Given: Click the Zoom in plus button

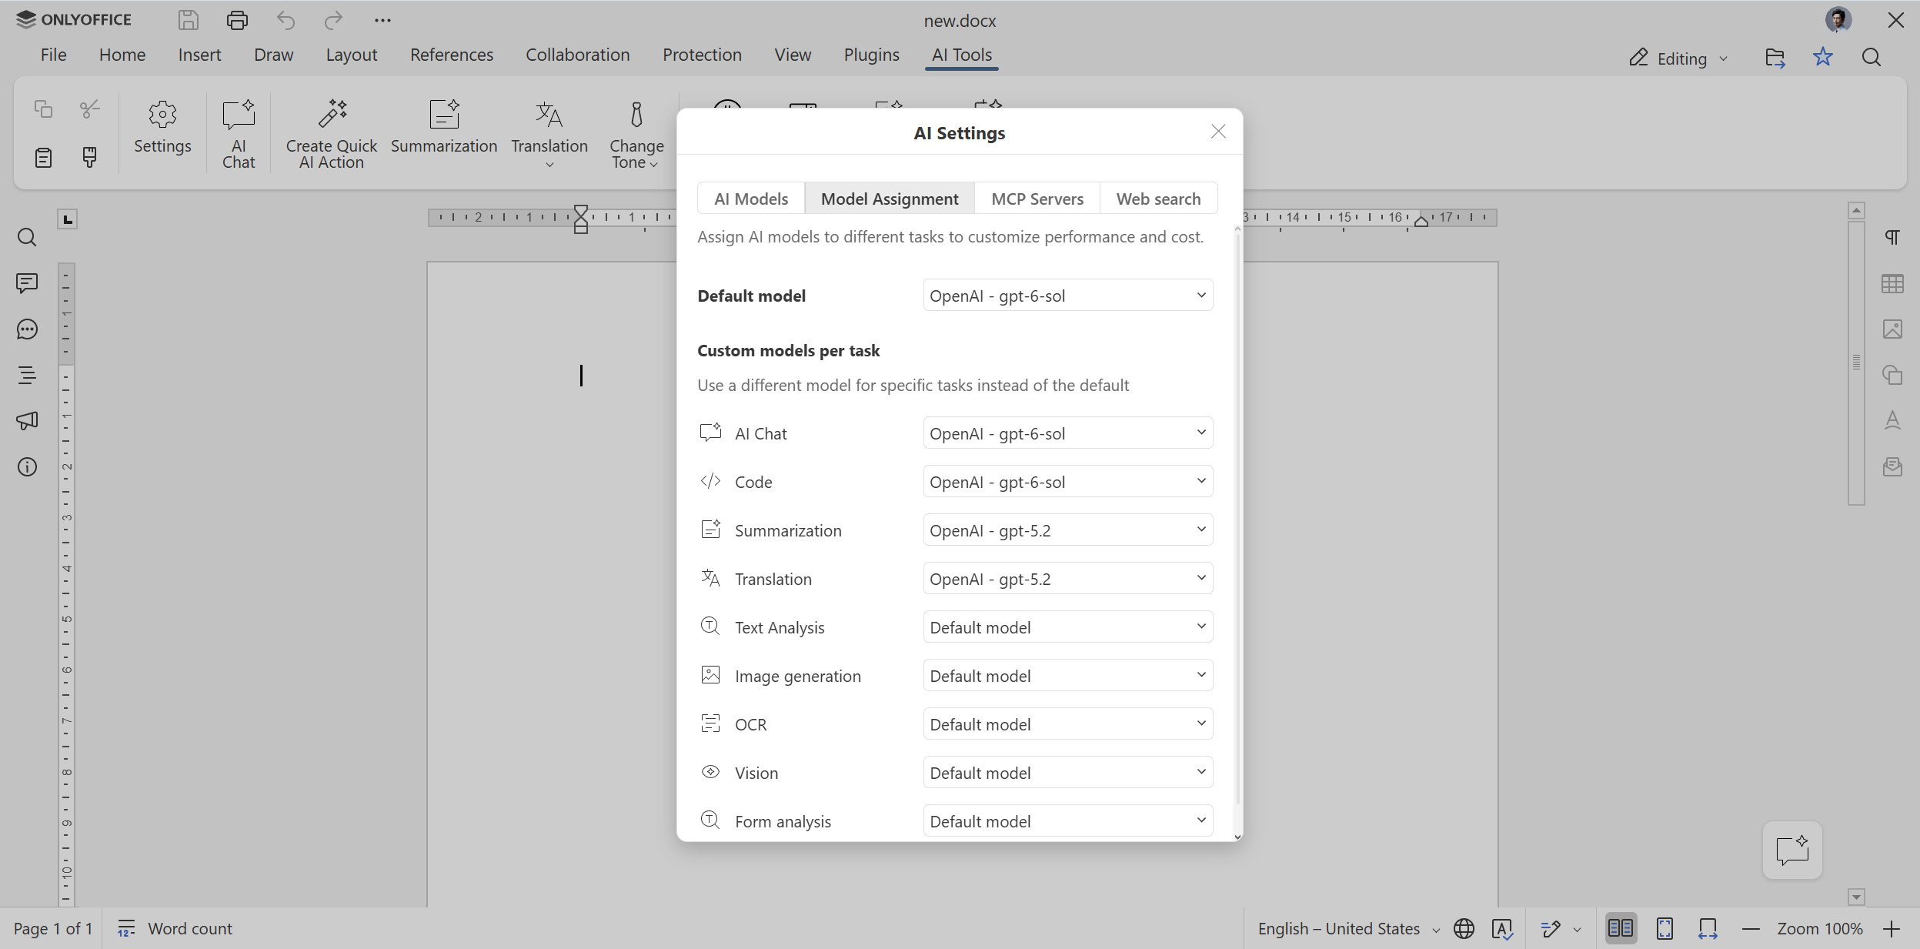Looking at the screenshot, I should tap(1892, 929).
